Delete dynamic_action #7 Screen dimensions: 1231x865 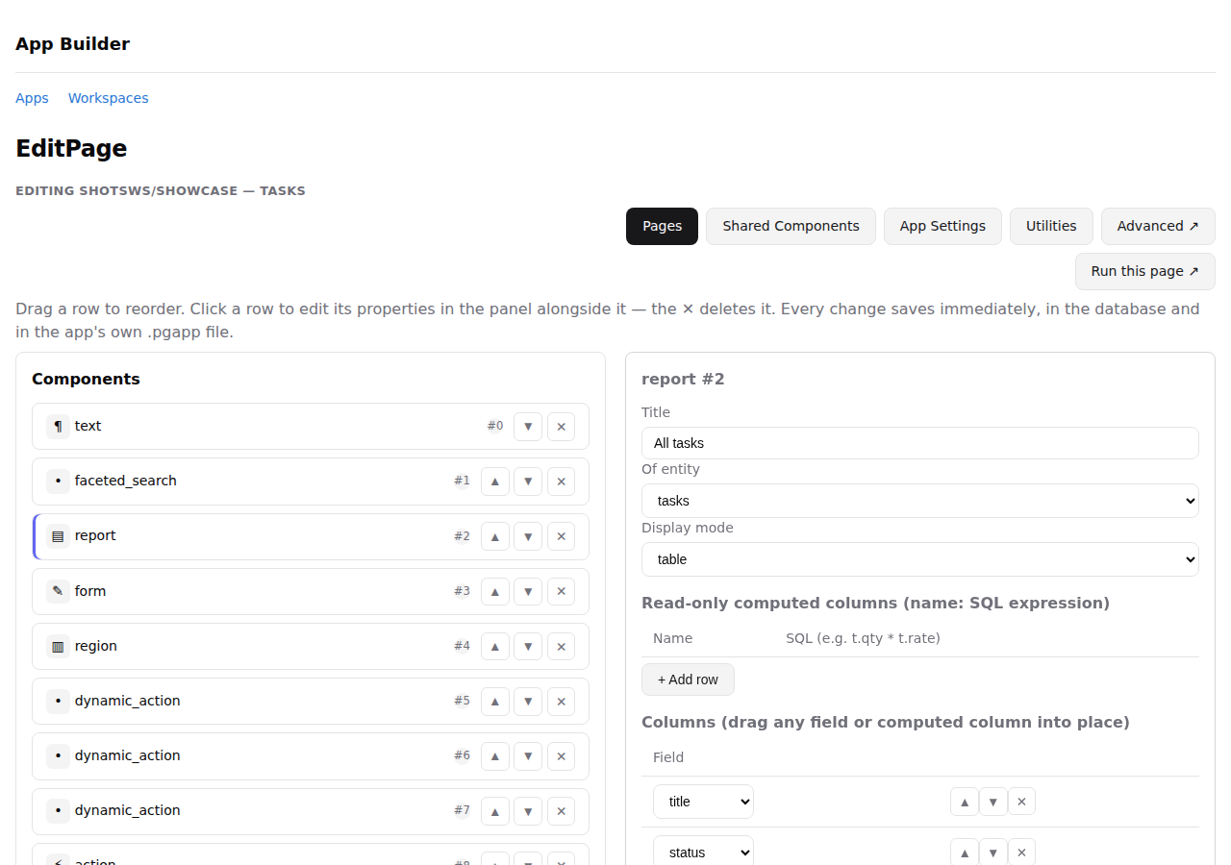[561, 810]
